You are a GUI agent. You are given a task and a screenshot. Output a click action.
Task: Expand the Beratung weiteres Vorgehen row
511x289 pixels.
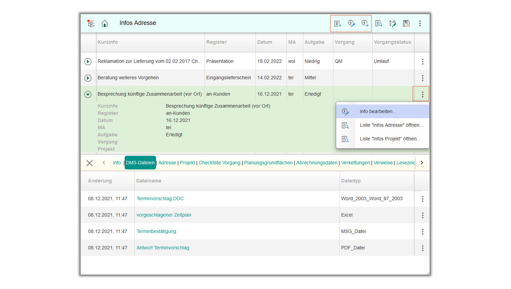[x=88, y=78]
